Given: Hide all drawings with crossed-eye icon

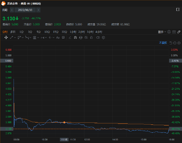Looking at the screenshot, I should click(x=86, y=37).
